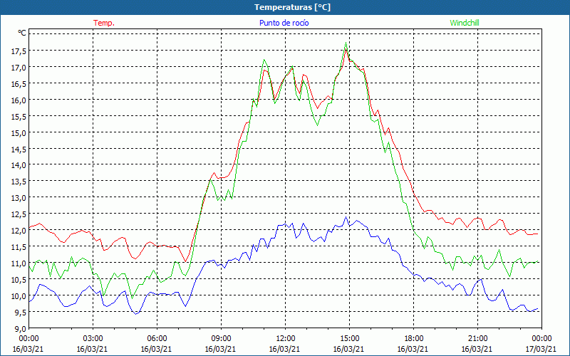
Task: Click the °C unit label on the y-axis
Action: (22, 33)
